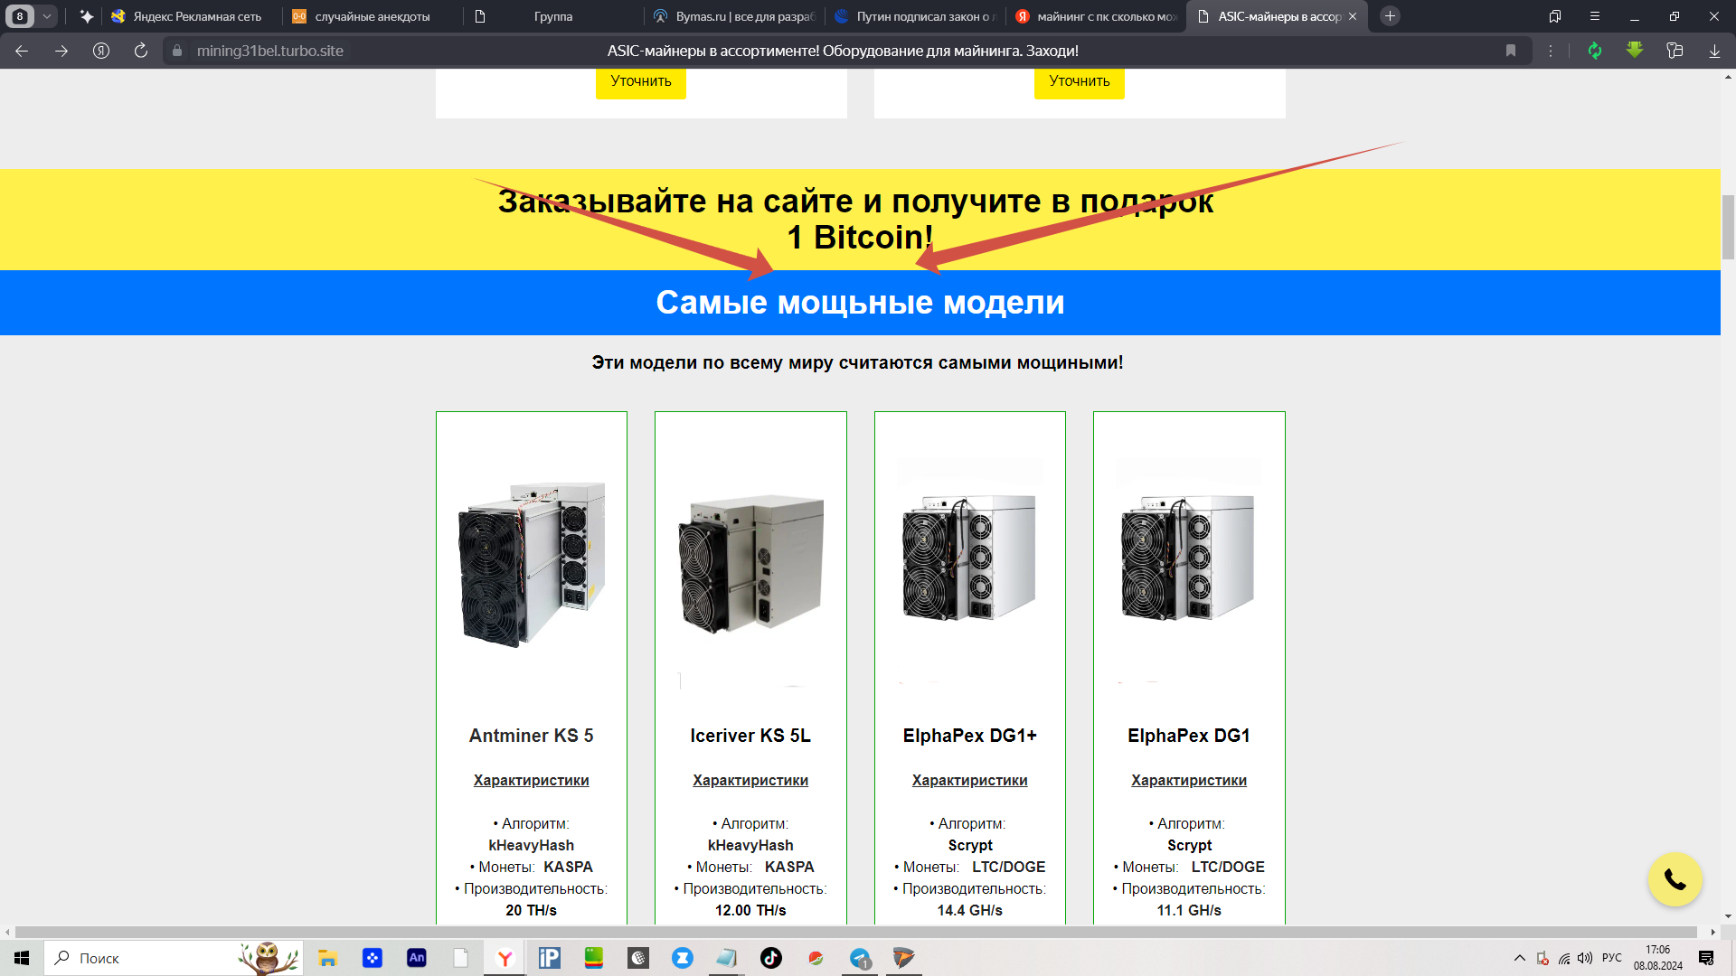Click the yellow phone call floating button
Viewport: 1736px width, 976px height.
coord(1675,879)
